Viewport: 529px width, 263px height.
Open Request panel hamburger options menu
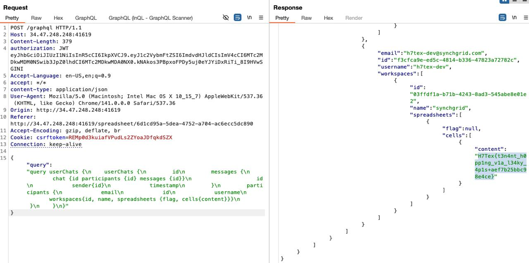pyautogui.click(x=261, y=18)
